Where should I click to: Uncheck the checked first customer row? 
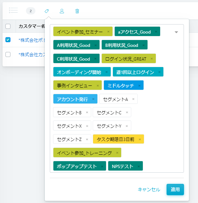coord(8,40)
